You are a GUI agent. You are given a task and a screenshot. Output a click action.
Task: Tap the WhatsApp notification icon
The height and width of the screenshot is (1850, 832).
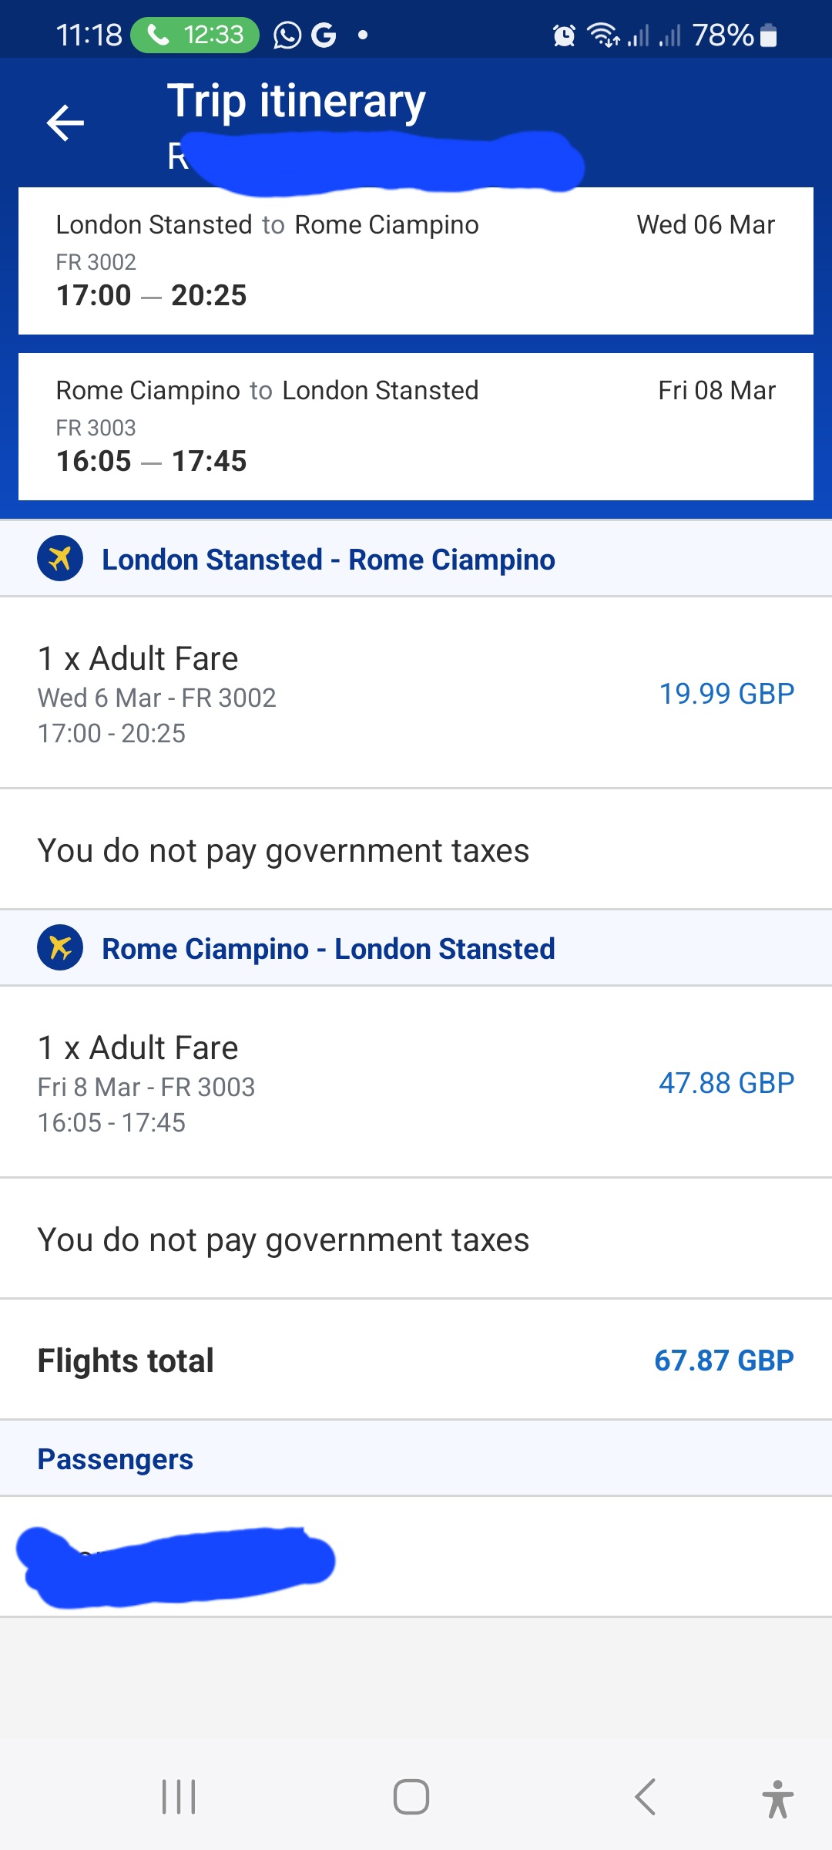[x=287, y=35]
